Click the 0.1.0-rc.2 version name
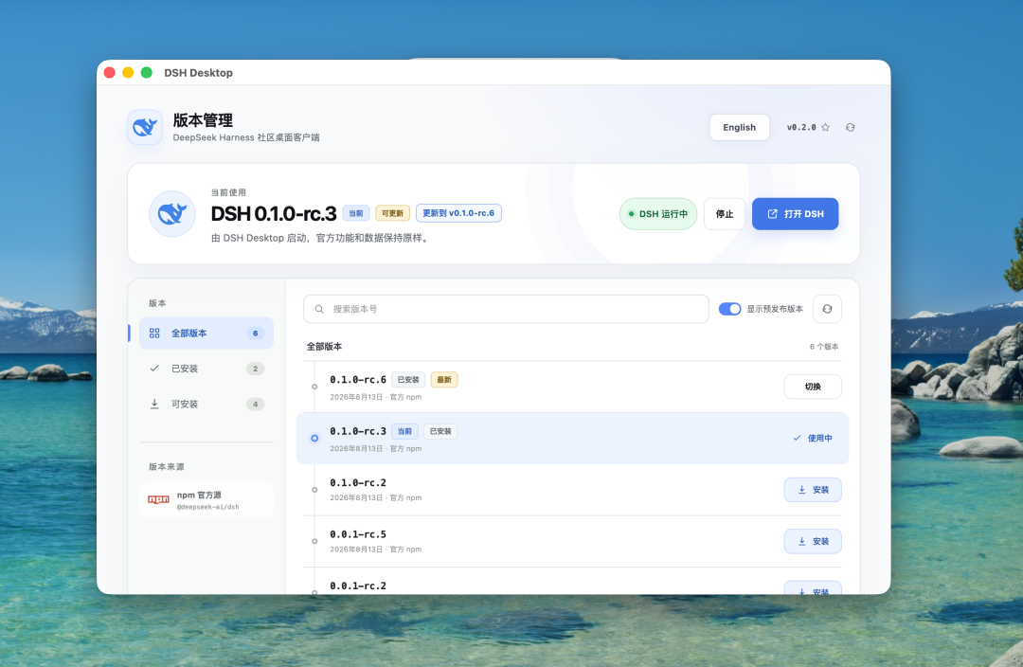Viewport: 1023px width, 667px height. tap(357, 482)
